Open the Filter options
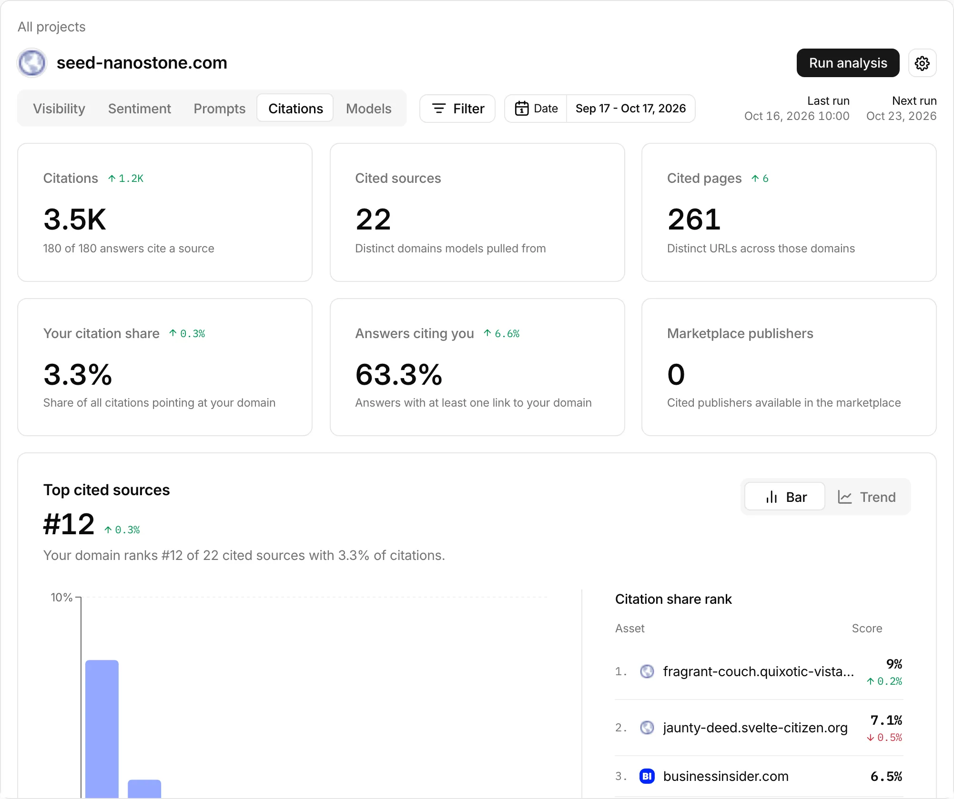Viewport: 954px width, 799px height. coord(457,109)
